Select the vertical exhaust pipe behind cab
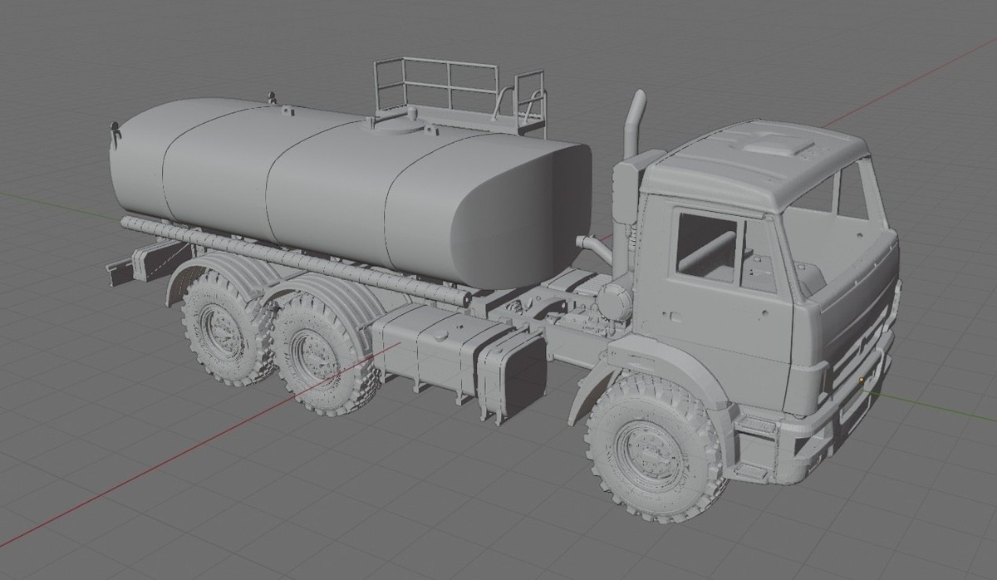 (x=634, y=123)
